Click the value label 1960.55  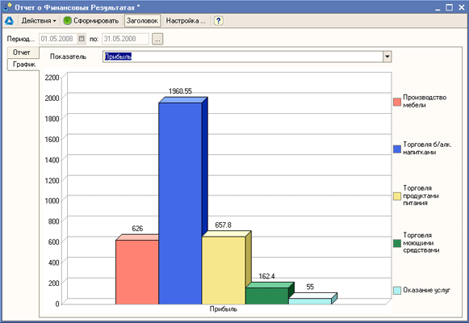(180, 91)
